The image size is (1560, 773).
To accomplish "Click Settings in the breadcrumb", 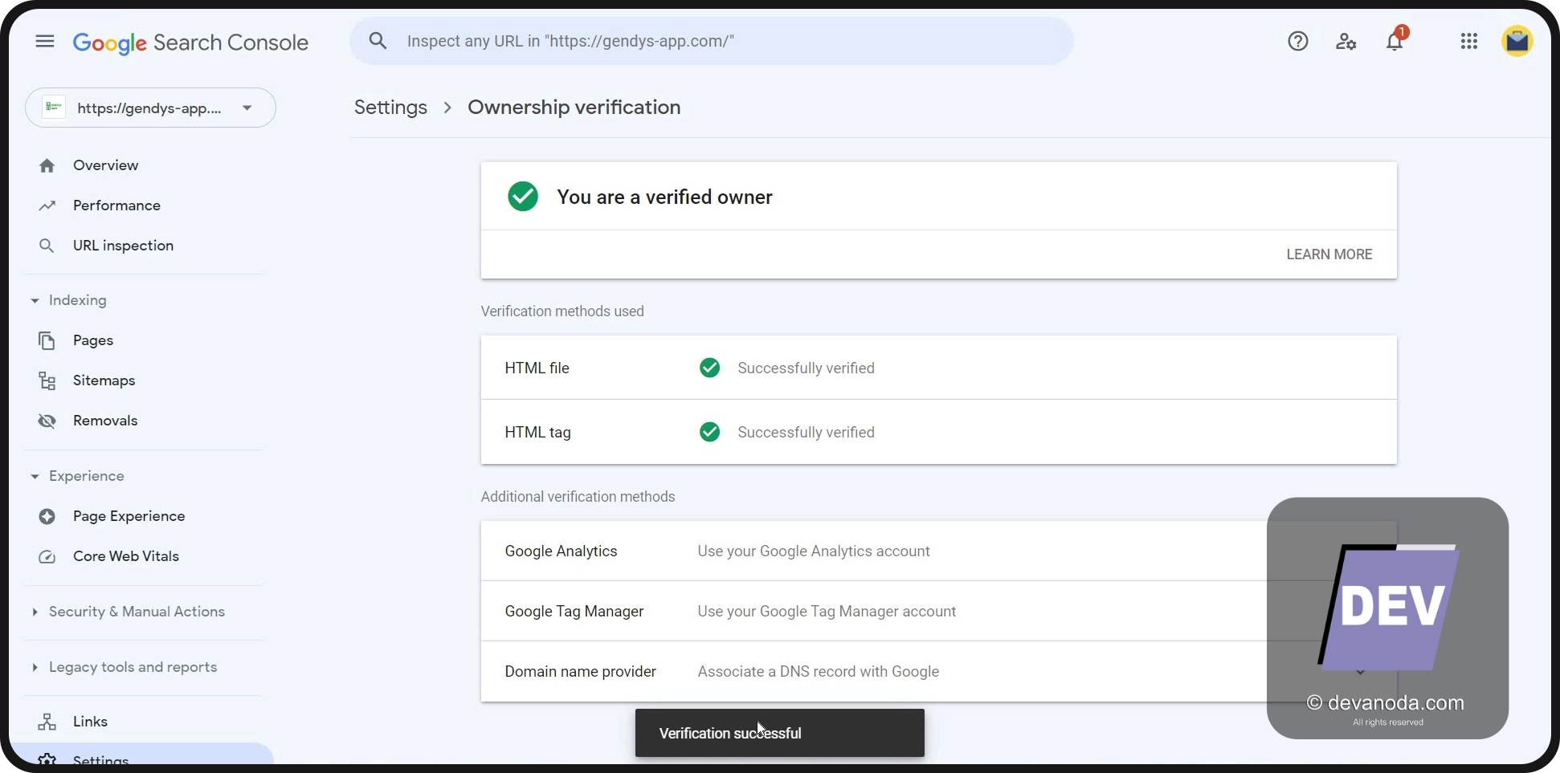I will (x=390, y=107).
